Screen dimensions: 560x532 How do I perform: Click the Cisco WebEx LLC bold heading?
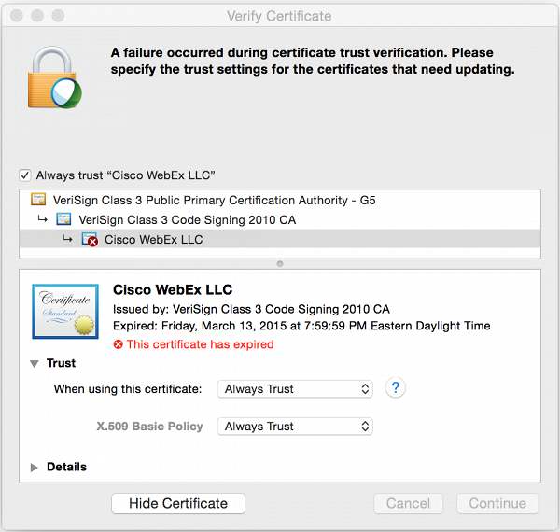173,289
